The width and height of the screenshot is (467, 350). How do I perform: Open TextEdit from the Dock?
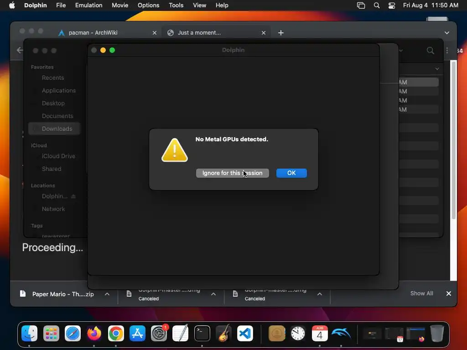tap(181, 333)
